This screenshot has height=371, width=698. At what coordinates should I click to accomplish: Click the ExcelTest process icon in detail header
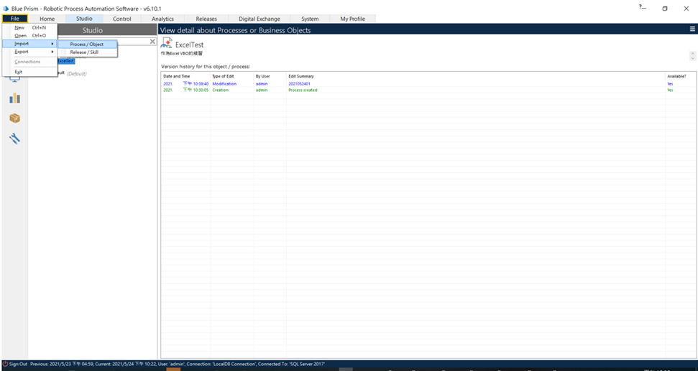point(167,44)
